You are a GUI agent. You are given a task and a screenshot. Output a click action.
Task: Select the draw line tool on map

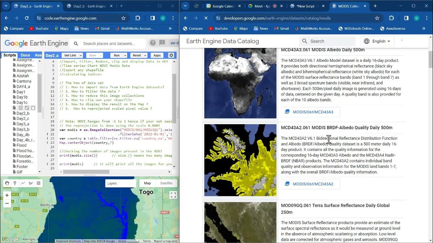pyautogui.click(x=23, y=183)
